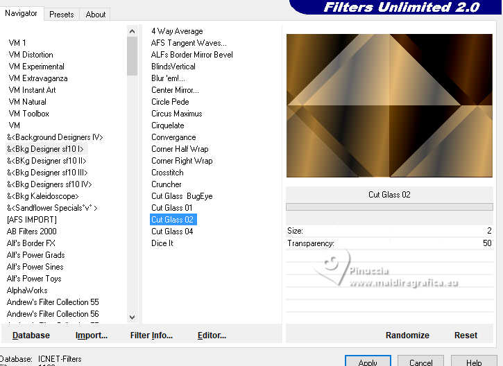The image size is (503, 366).
Task: Choose Cirquelate filter
Action: pos(167,125)
